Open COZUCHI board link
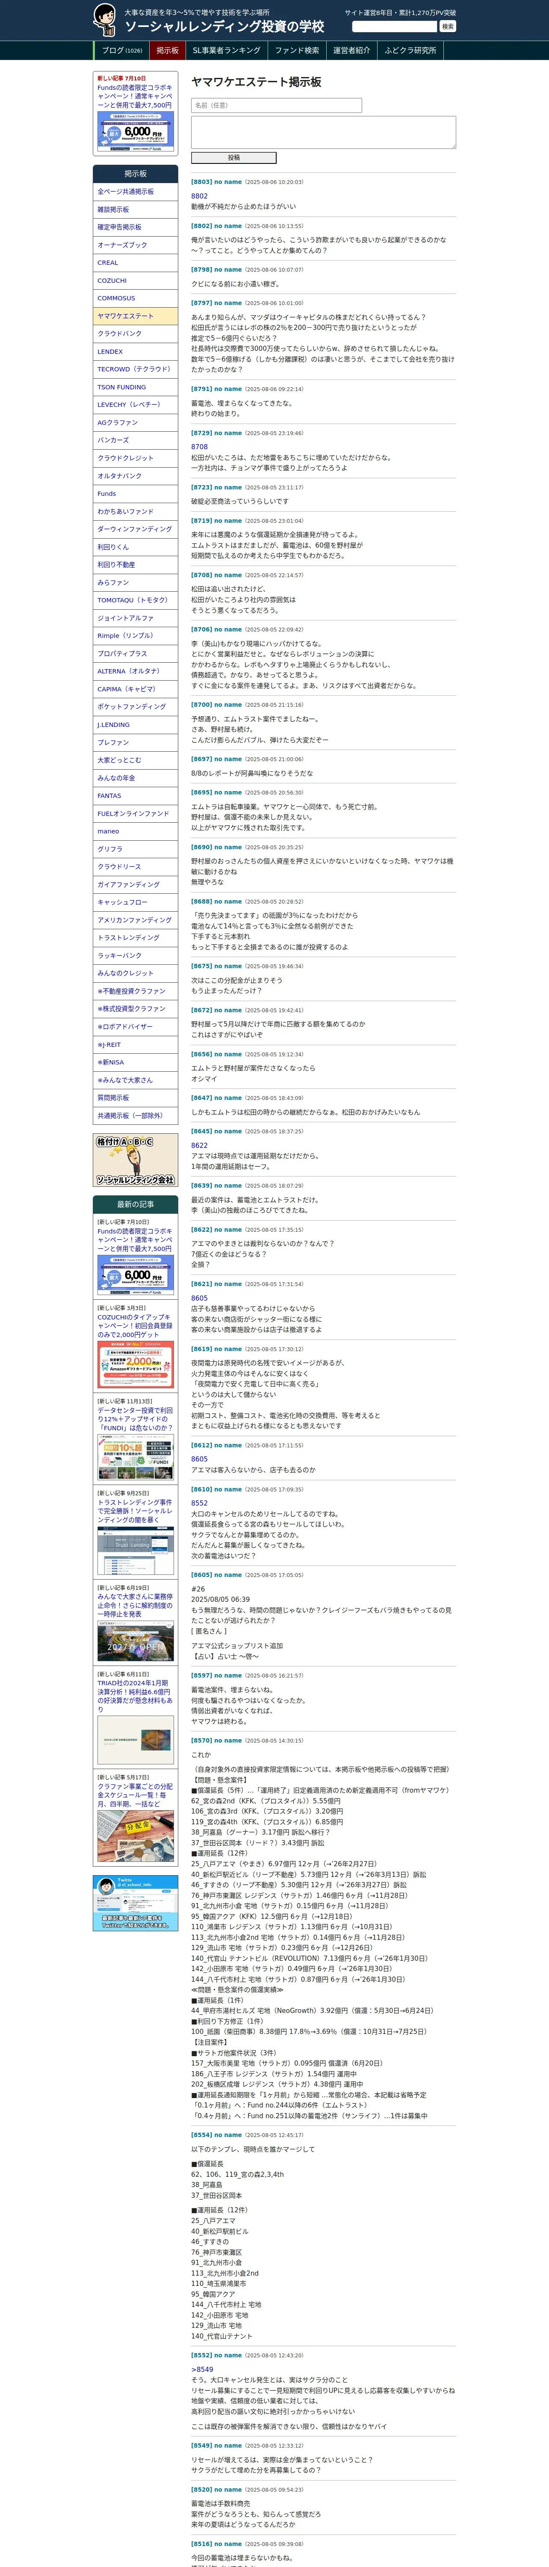The height and width of the screenshot is (2567, 549). click(x=136, y=281)
